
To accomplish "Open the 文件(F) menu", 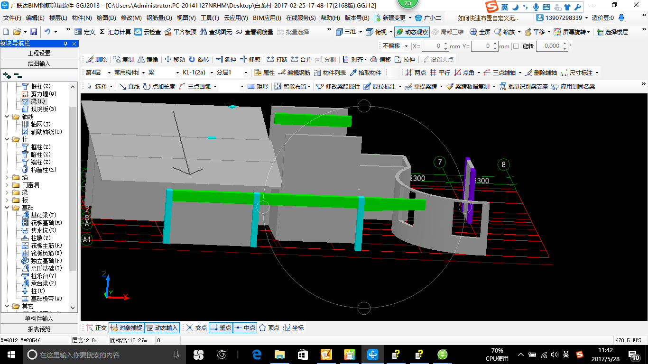I will 12,18.
